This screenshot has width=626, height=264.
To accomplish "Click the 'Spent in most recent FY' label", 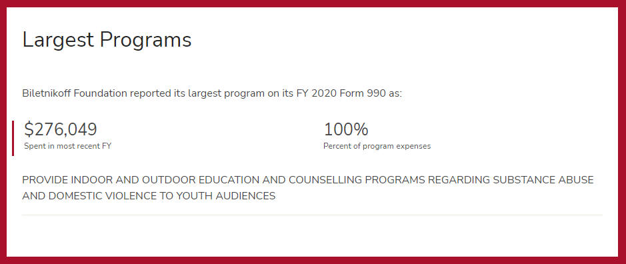I will click(67, 146).
